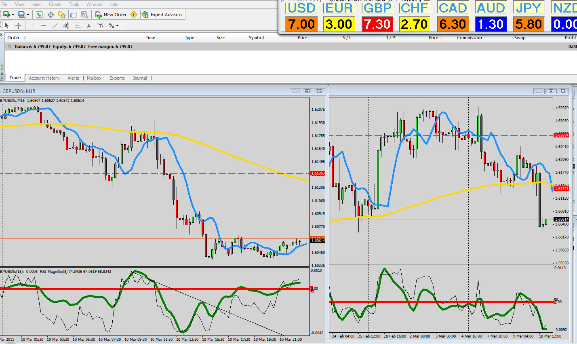Select the Draw Vertical Line tool
The image size is (577, 344).
pyautogui.click(x=32, y=25)
